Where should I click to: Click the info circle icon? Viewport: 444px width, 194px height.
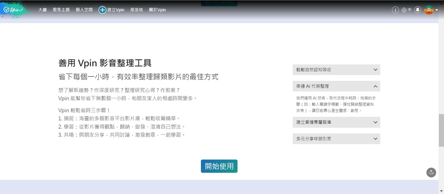pyautogui.click(x=395, y=10)
